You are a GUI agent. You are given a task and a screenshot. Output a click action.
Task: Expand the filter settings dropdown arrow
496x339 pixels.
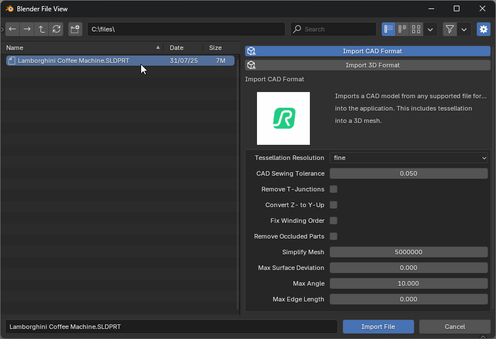464,29
